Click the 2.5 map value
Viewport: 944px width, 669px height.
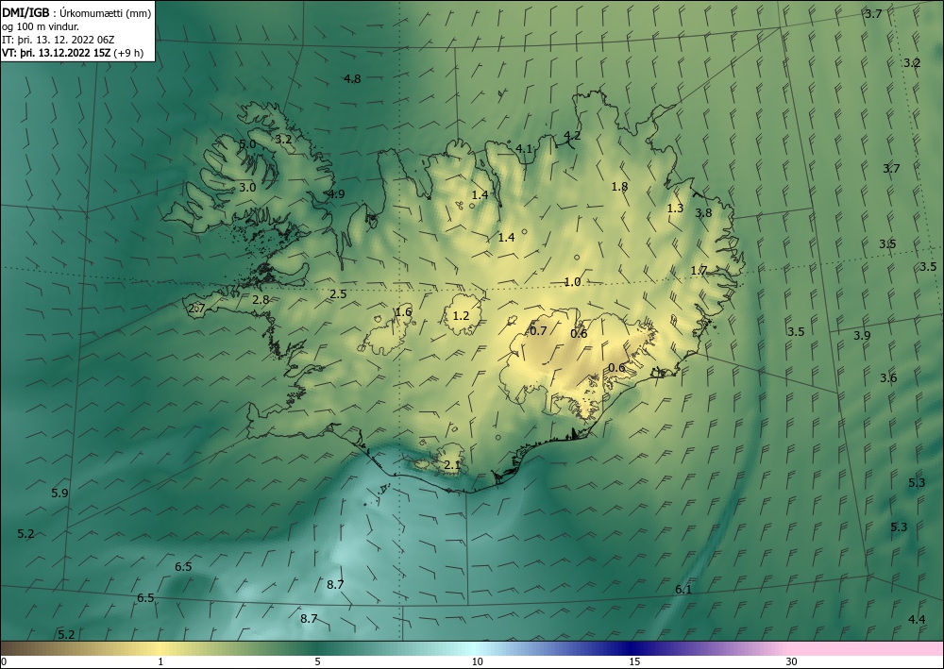tap(338, 293)
